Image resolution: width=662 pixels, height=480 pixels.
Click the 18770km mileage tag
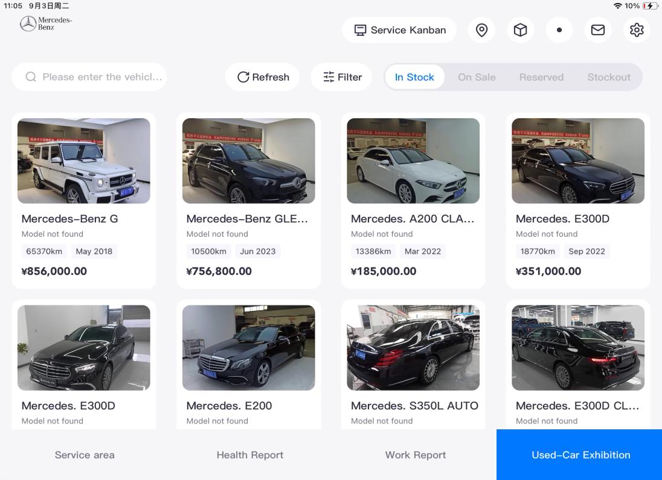538,251
